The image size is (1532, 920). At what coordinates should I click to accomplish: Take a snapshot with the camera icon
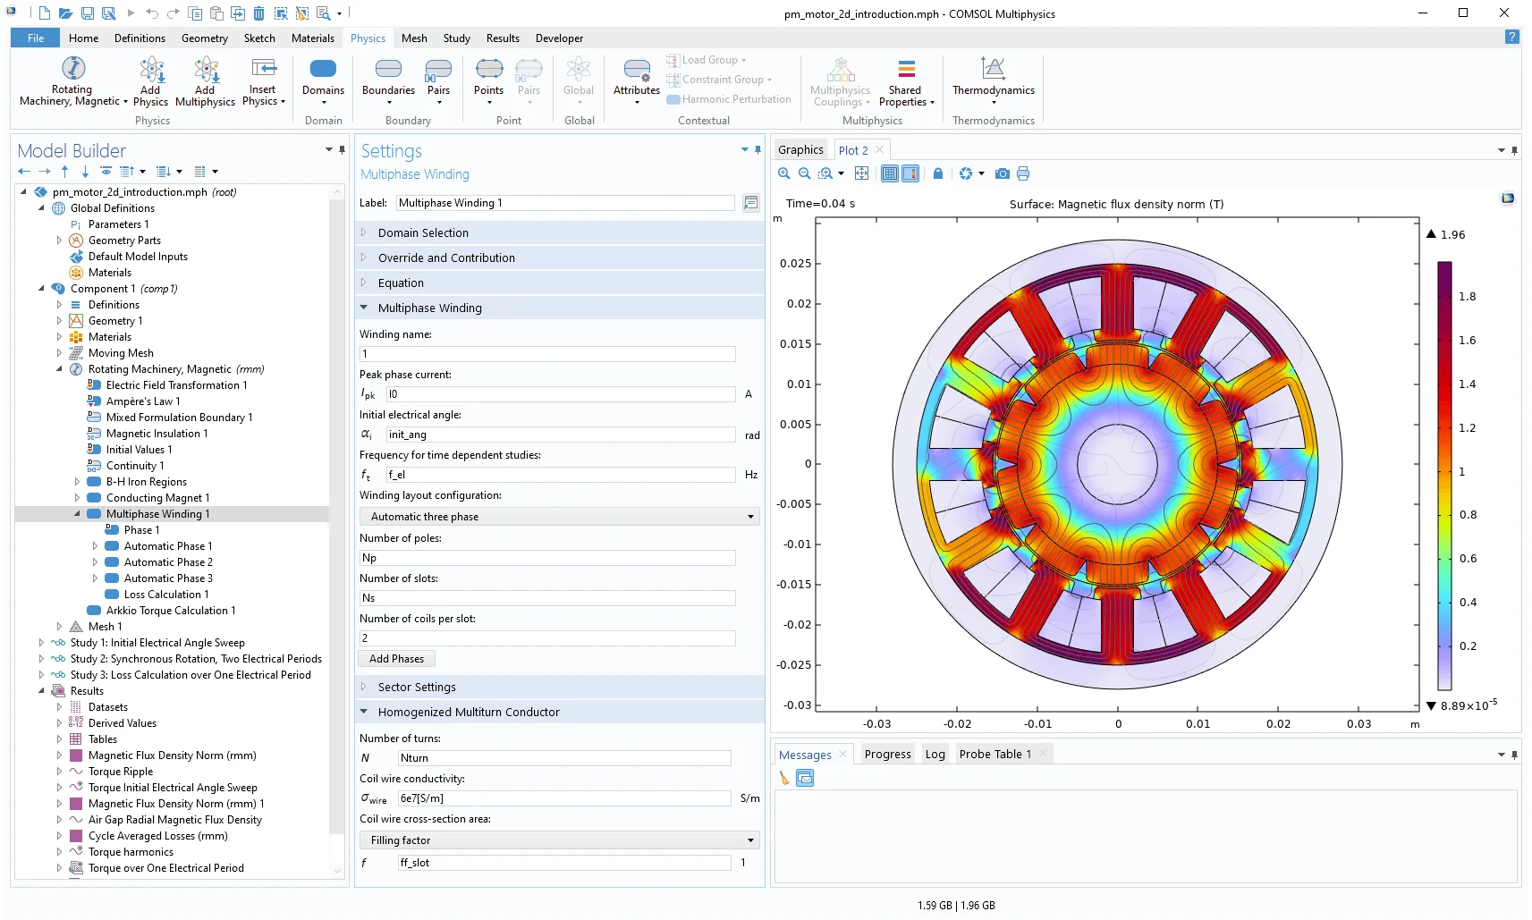pyautogui.click(x=1003, y=173)
